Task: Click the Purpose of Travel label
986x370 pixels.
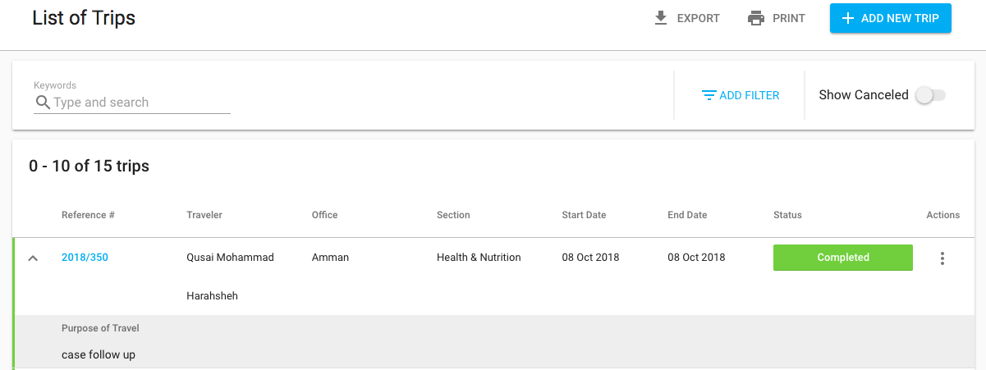Action: coord(100,328)
